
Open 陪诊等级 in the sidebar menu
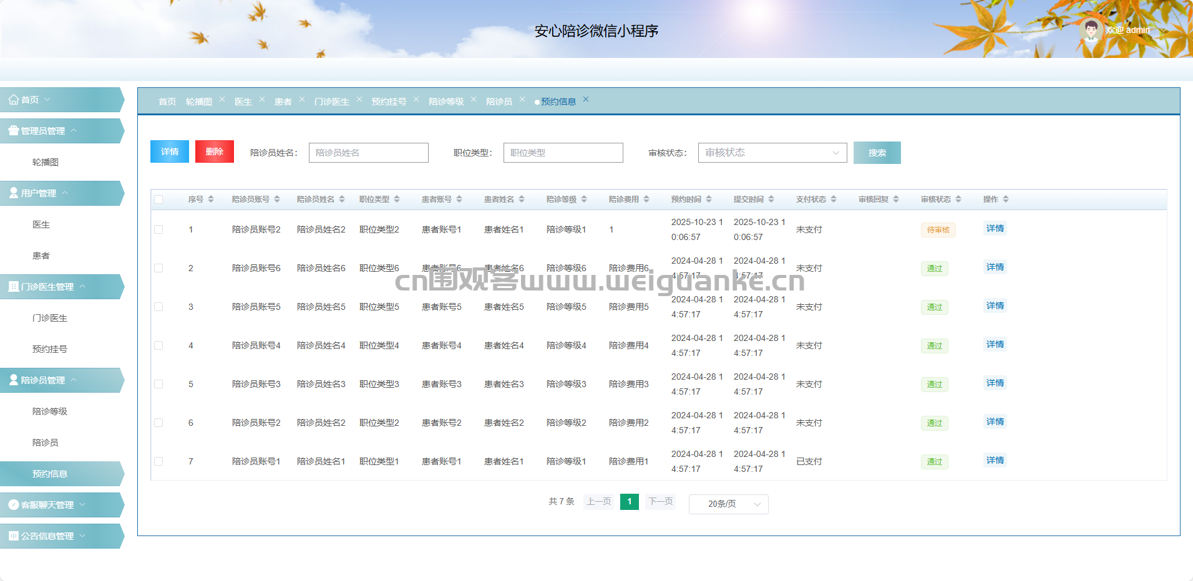[x=50, y=411]
